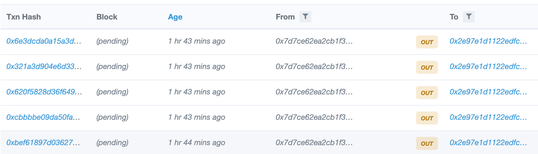Open transaction hash 0x620f5828d36f649…
This screenshot has width=538, height=154.
44,92
